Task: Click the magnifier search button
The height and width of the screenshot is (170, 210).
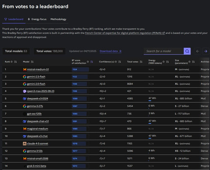Action: coord(187,51)
